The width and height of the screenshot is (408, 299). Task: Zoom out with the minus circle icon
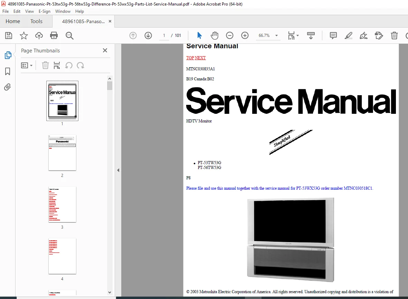(229, 36)
